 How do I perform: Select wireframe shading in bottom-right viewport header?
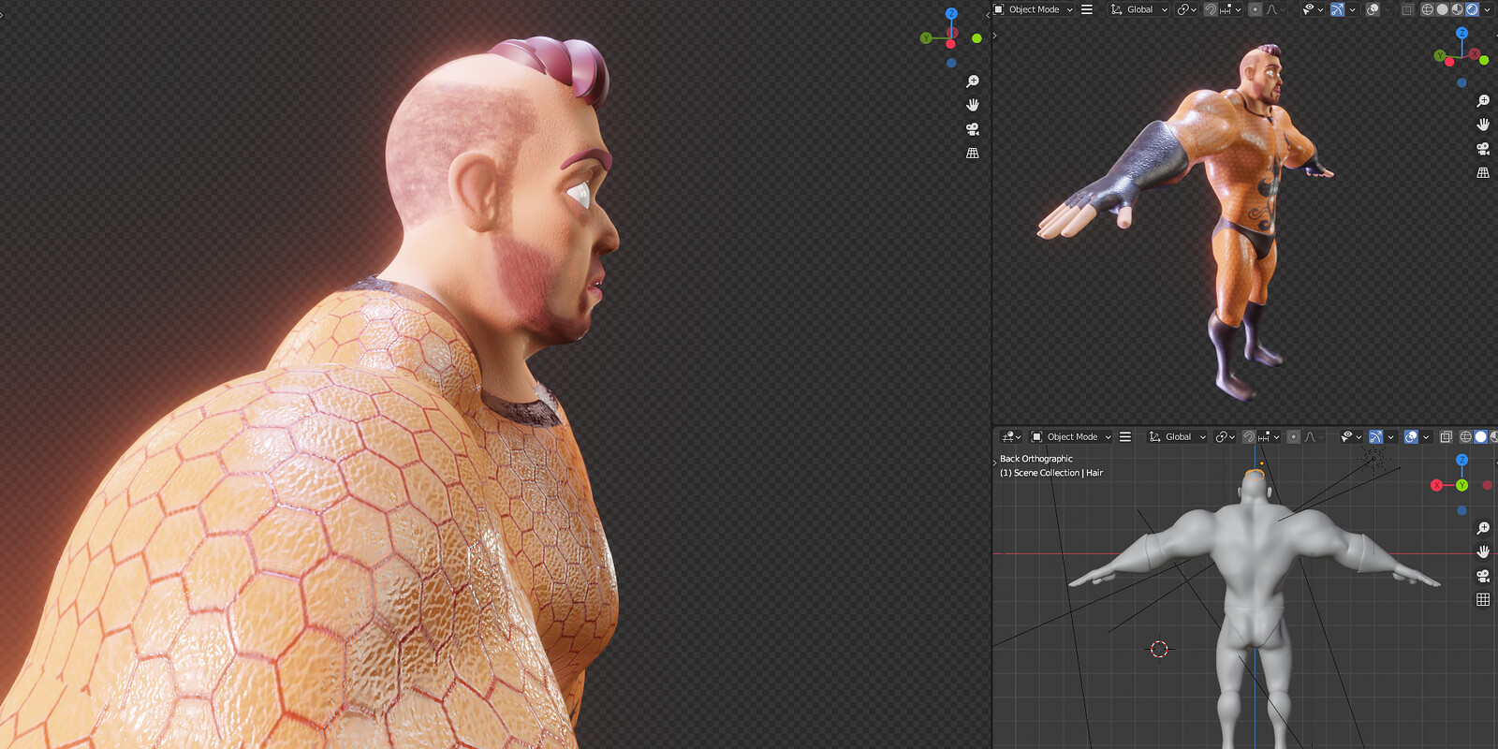click(x=1465, y=437)
